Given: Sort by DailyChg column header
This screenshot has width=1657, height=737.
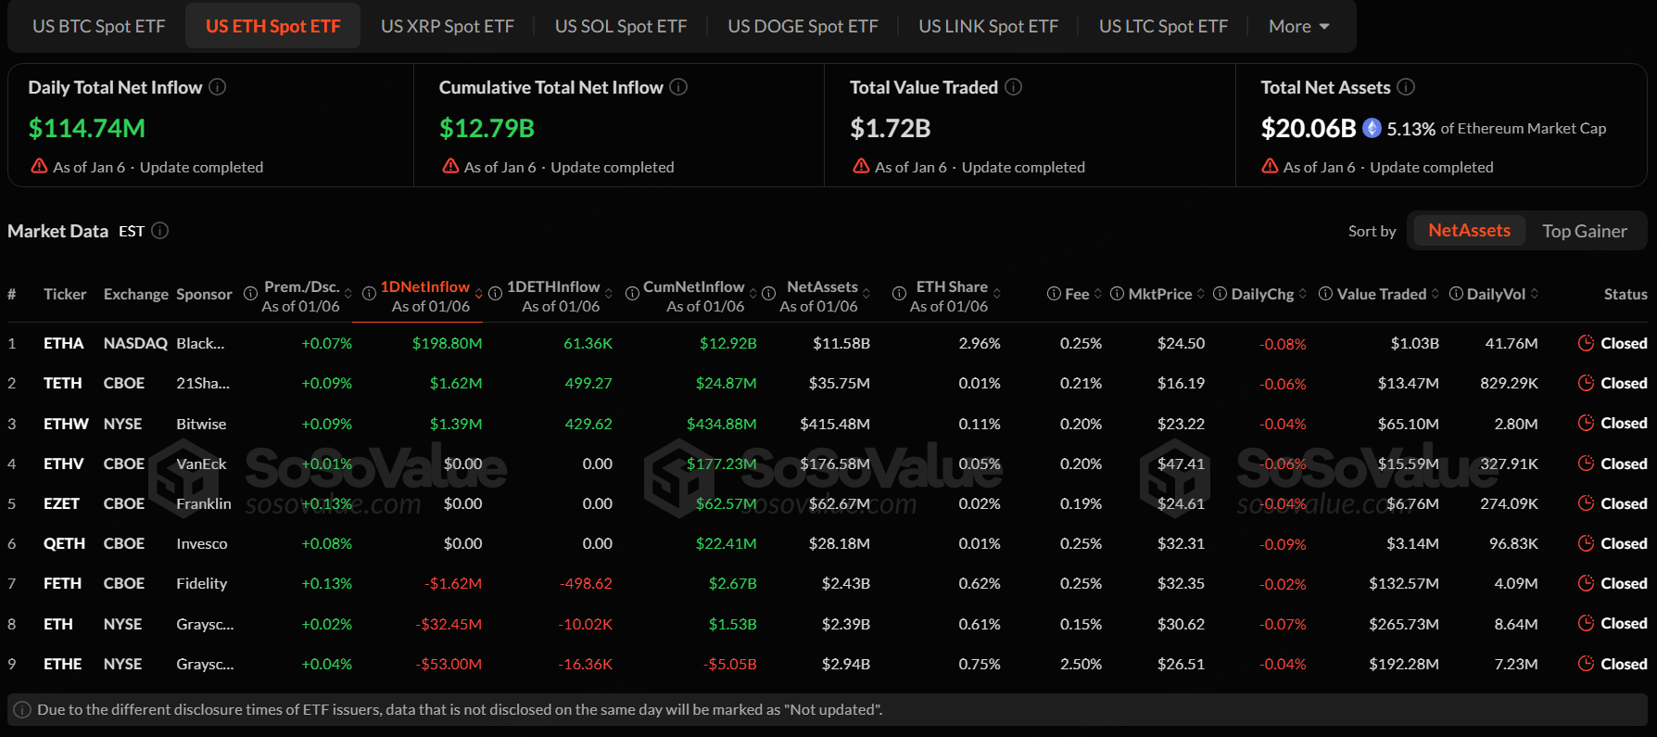Looking at the screenshot, I should 1262,294.
